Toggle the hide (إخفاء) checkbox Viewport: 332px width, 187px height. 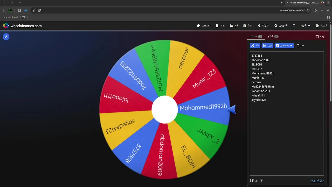point(317,37)
